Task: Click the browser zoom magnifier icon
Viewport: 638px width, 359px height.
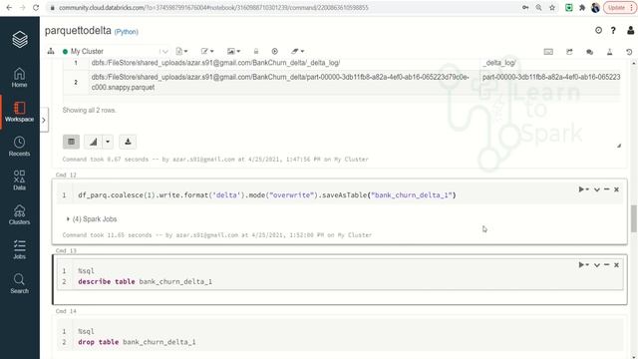Action: coord(538,8)
